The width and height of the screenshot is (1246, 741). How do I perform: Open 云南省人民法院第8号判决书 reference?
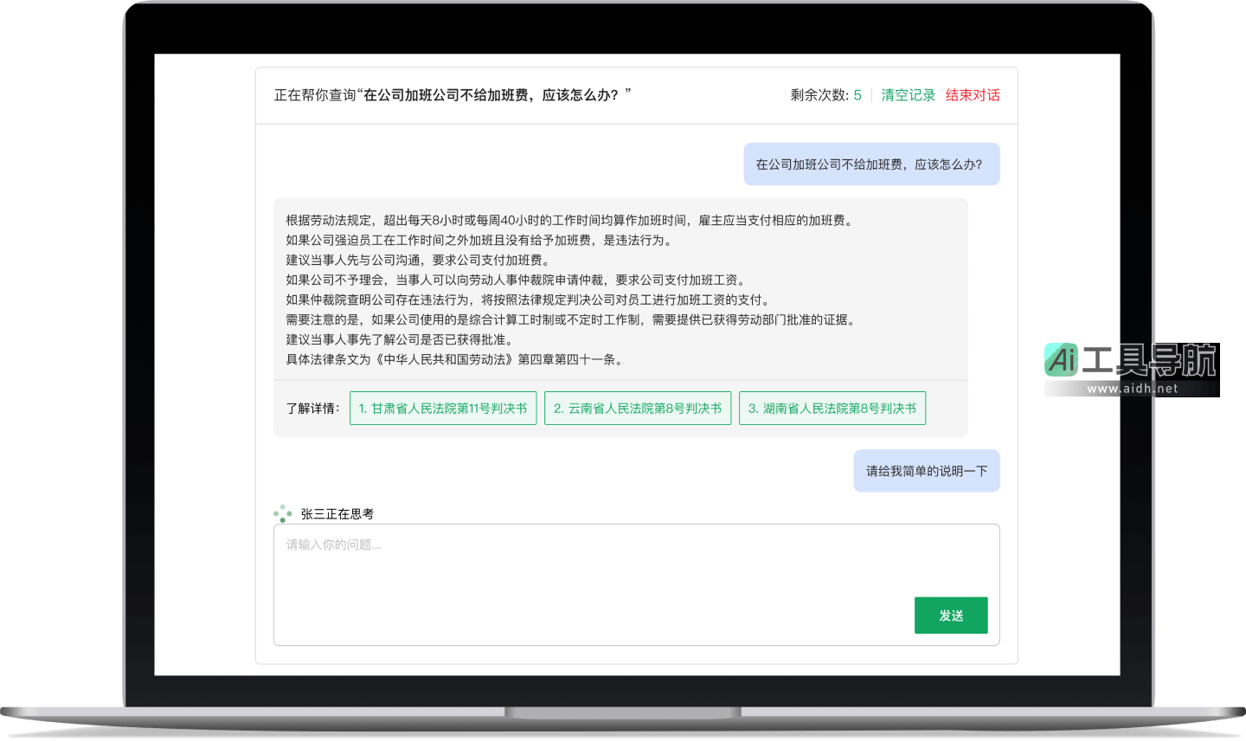tap(638, 409)
